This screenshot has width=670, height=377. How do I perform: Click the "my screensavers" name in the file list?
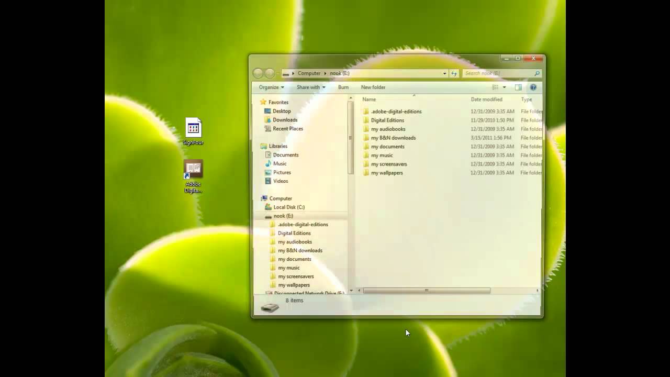click(389, 164)
